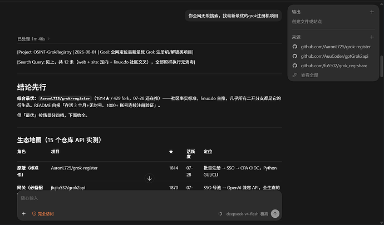Open the deepseek-v4-flash model selector
This screenshot has width=384, height=225.
tap(242, 214)
